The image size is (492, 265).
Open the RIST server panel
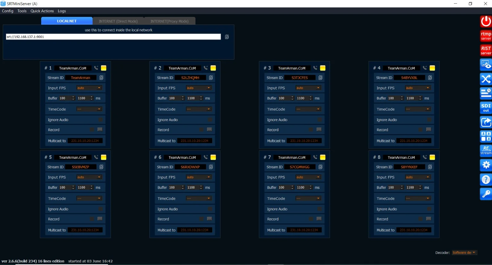pos(486,50)
